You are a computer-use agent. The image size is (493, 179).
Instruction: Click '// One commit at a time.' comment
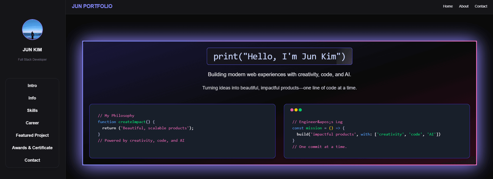[319, 147]
